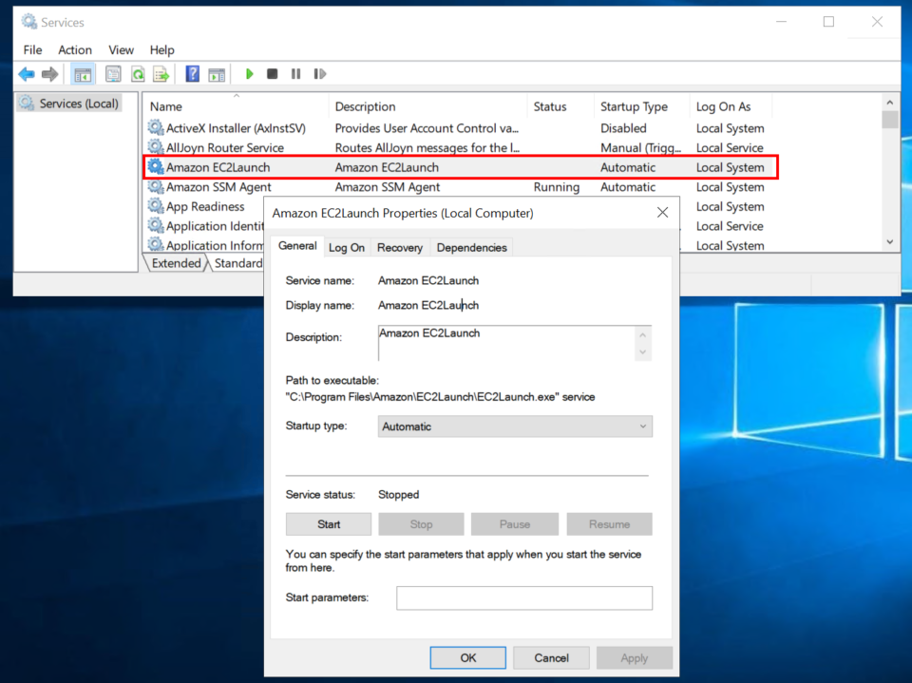This screenshot has height=683, width=912.
Task: Open the Dependencies tab
Action: click(472, 247)
